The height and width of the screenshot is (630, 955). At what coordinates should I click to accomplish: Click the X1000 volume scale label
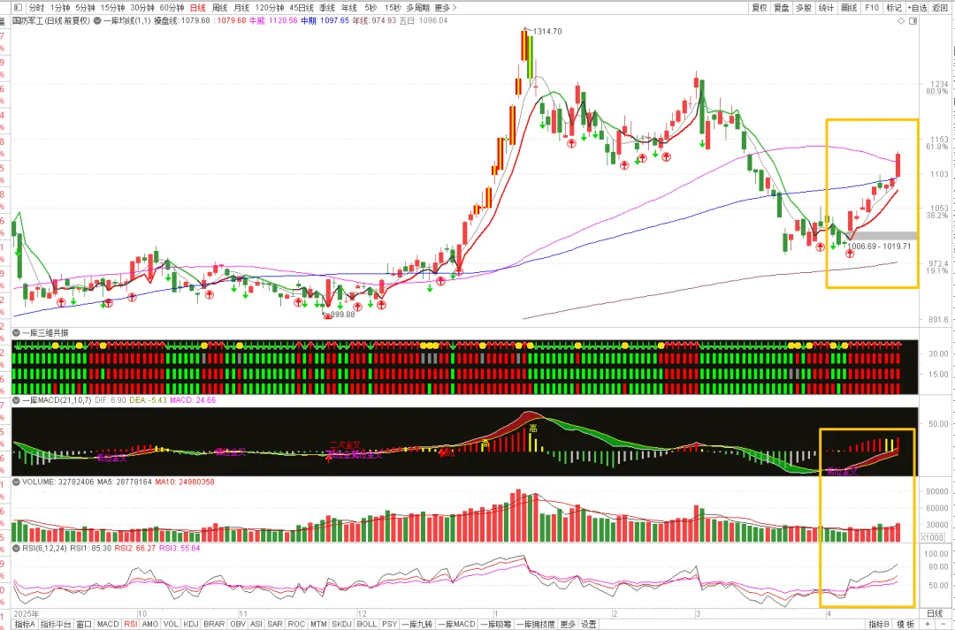coord(932,537)
